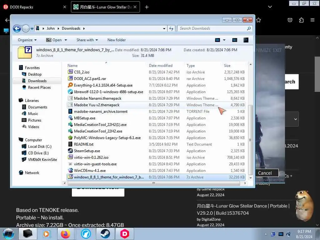
Task: Select the Pictures library
Action: [34, 120]
